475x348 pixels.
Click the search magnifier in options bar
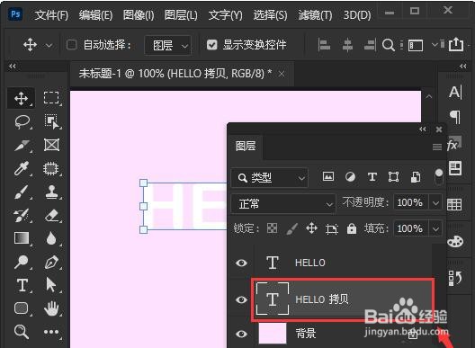[x=389, y=45]
